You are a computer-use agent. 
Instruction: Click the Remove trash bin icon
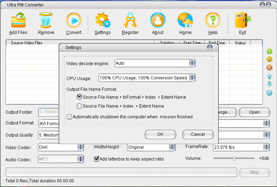(46, 21)
